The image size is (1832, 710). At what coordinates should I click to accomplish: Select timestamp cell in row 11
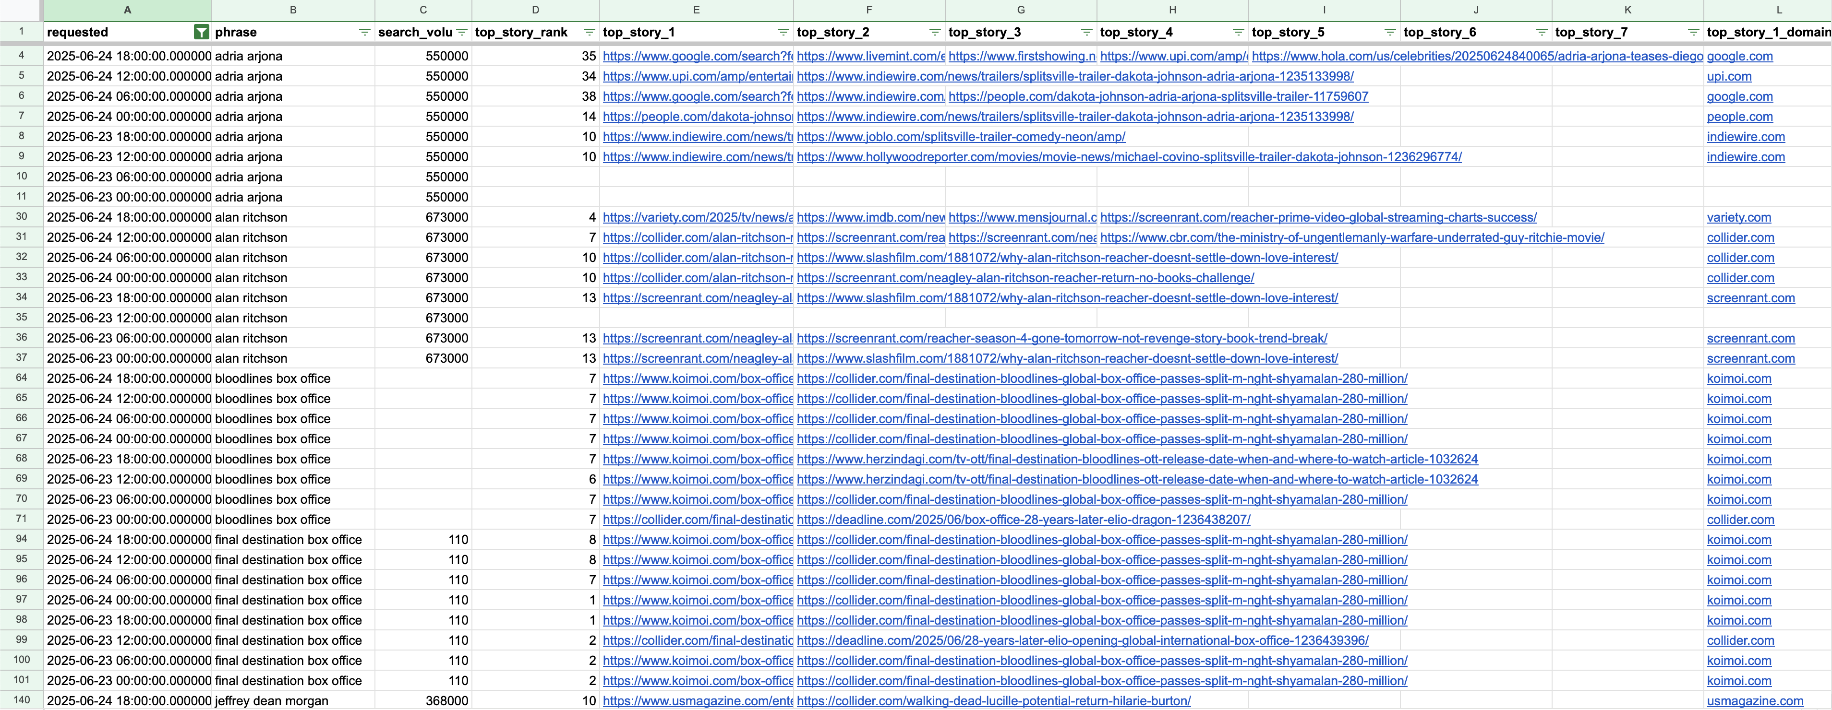point(127,198)
